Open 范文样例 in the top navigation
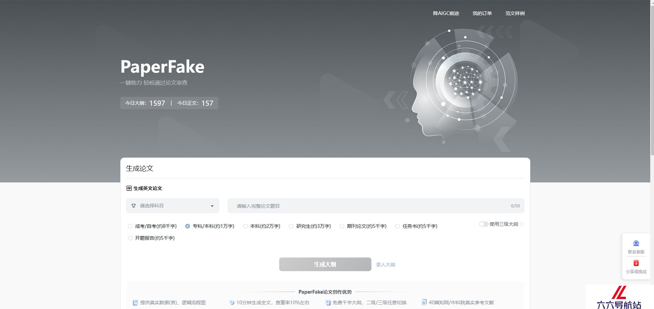The height and width of the screenshot is (309, 654). [x=515, y=13]
